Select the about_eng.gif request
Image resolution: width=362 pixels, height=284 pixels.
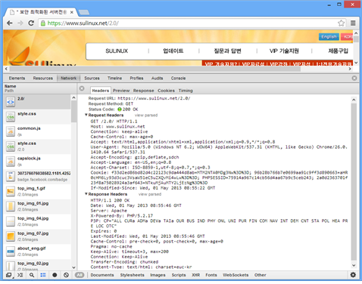[37, 252]
